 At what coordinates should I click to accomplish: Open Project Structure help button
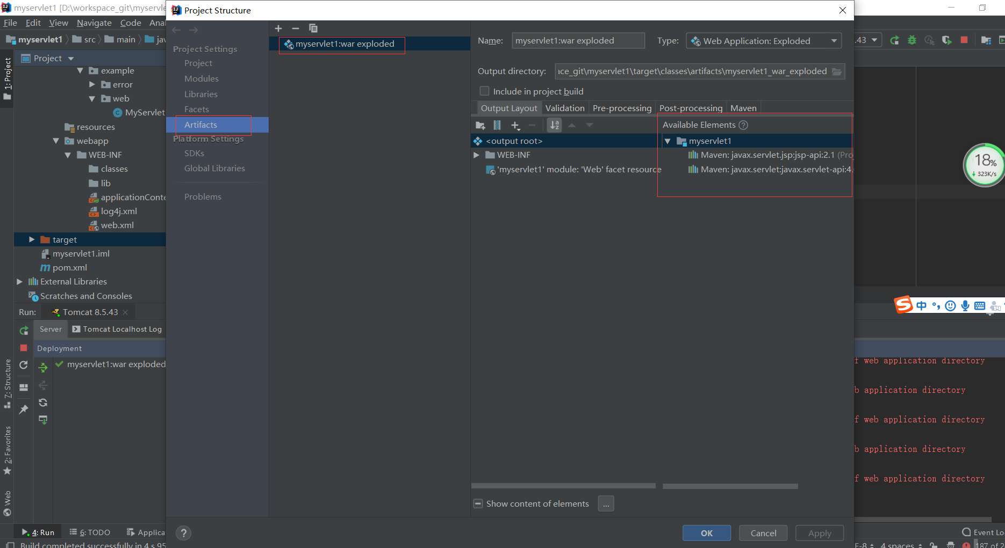click(183, 533)
